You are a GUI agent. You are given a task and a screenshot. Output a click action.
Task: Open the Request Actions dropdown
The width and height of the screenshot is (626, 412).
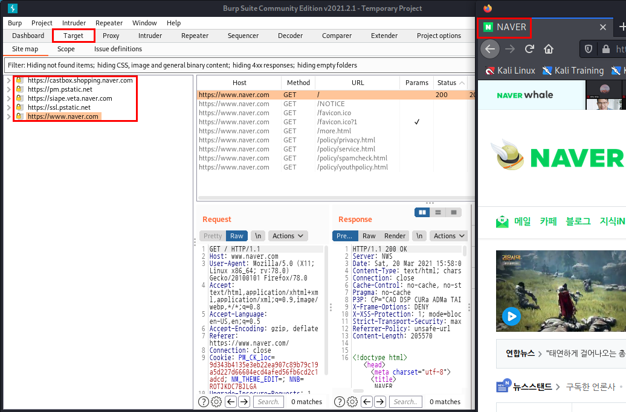[288, 236]
